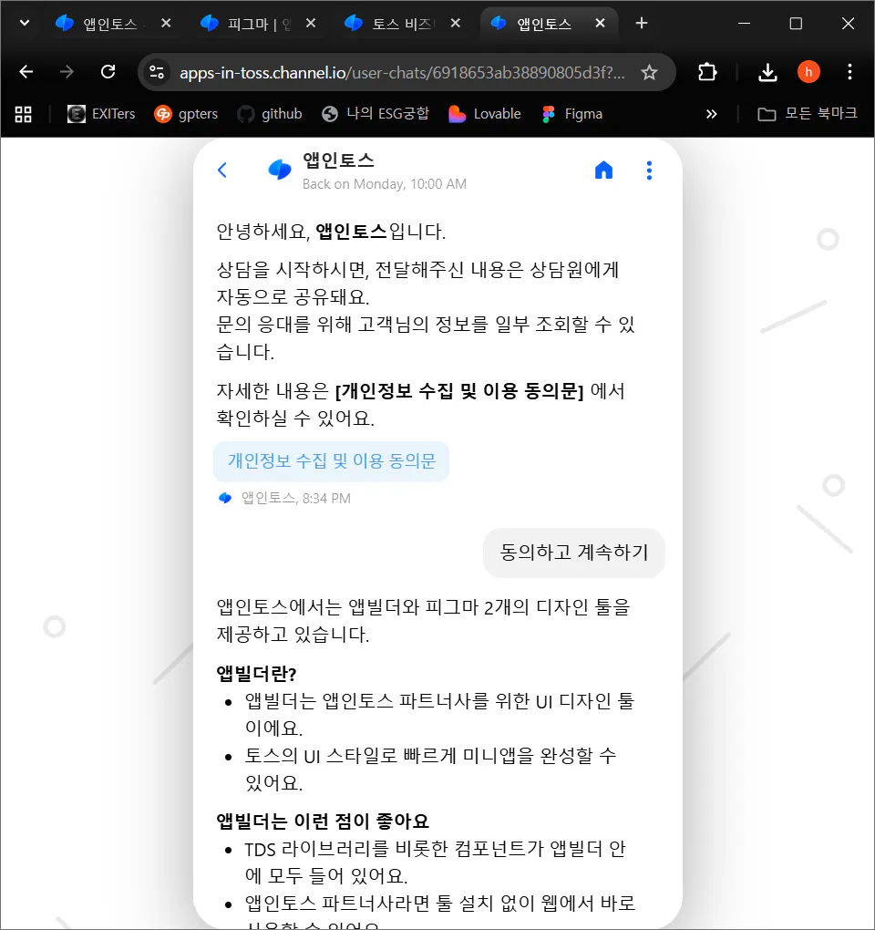Viewport: 875px width, 930px height.
Task: Bookmark this page with star
Action: [649, 72]
